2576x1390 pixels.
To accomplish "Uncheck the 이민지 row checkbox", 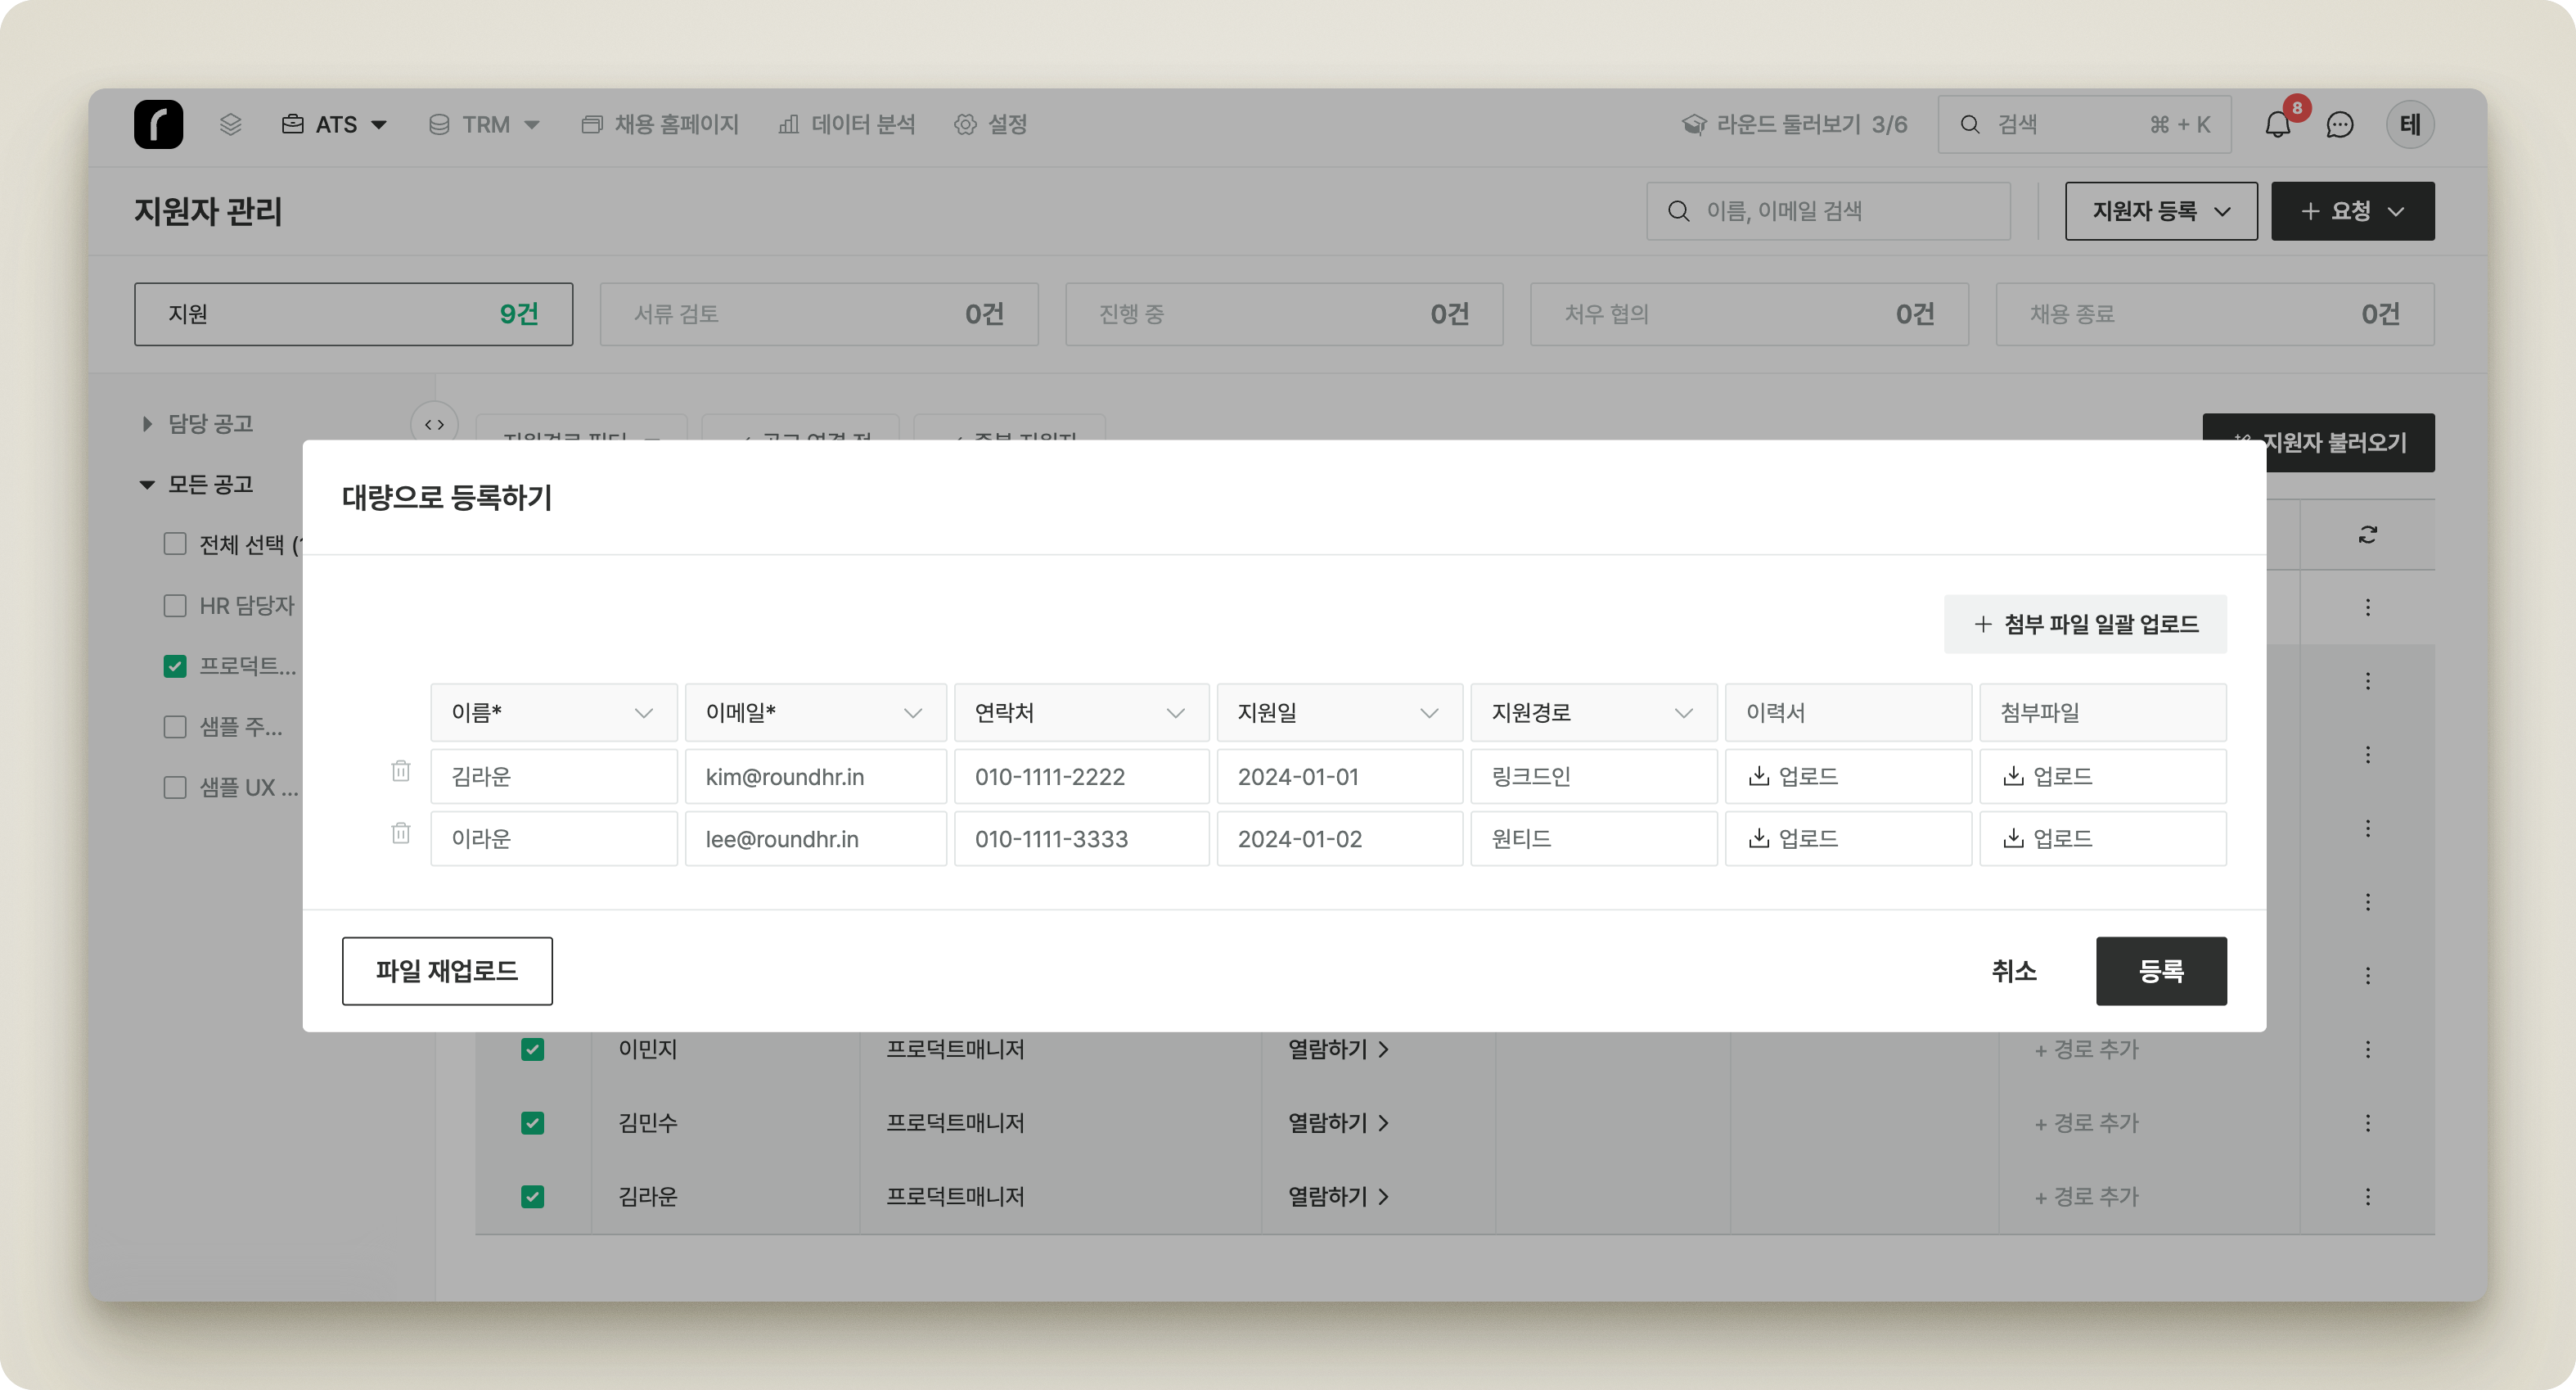I will click(x=532, y=1049).
